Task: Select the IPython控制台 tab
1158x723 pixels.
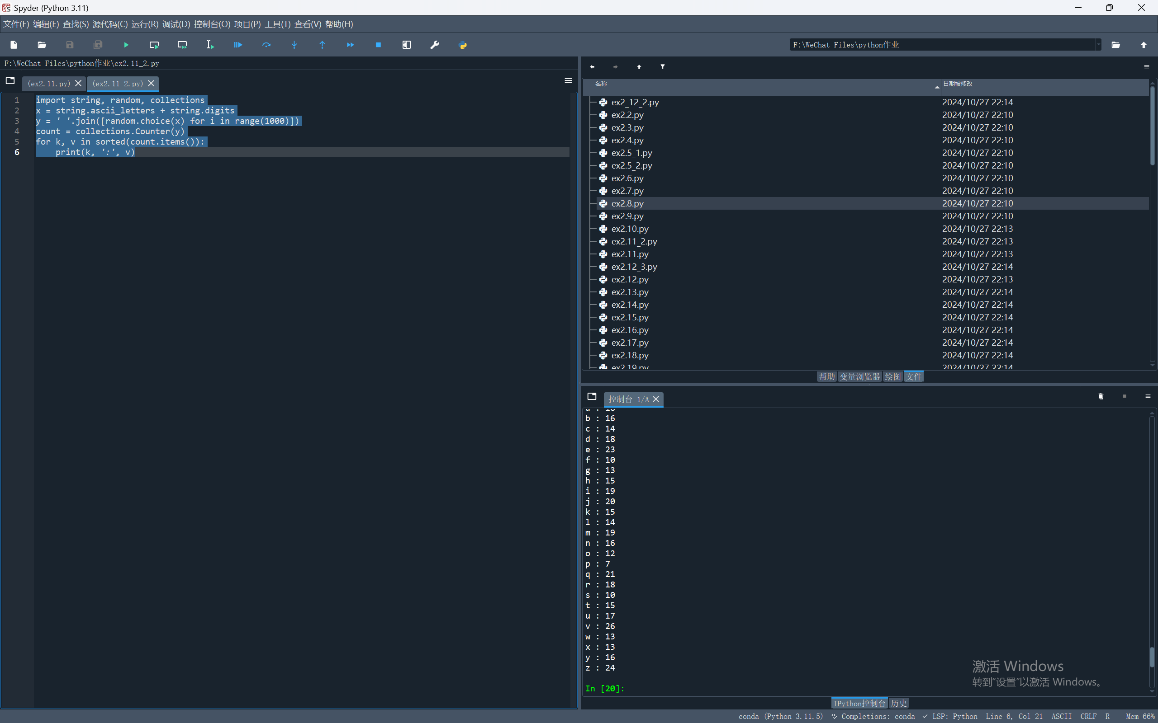Action: tap(859, 704)
